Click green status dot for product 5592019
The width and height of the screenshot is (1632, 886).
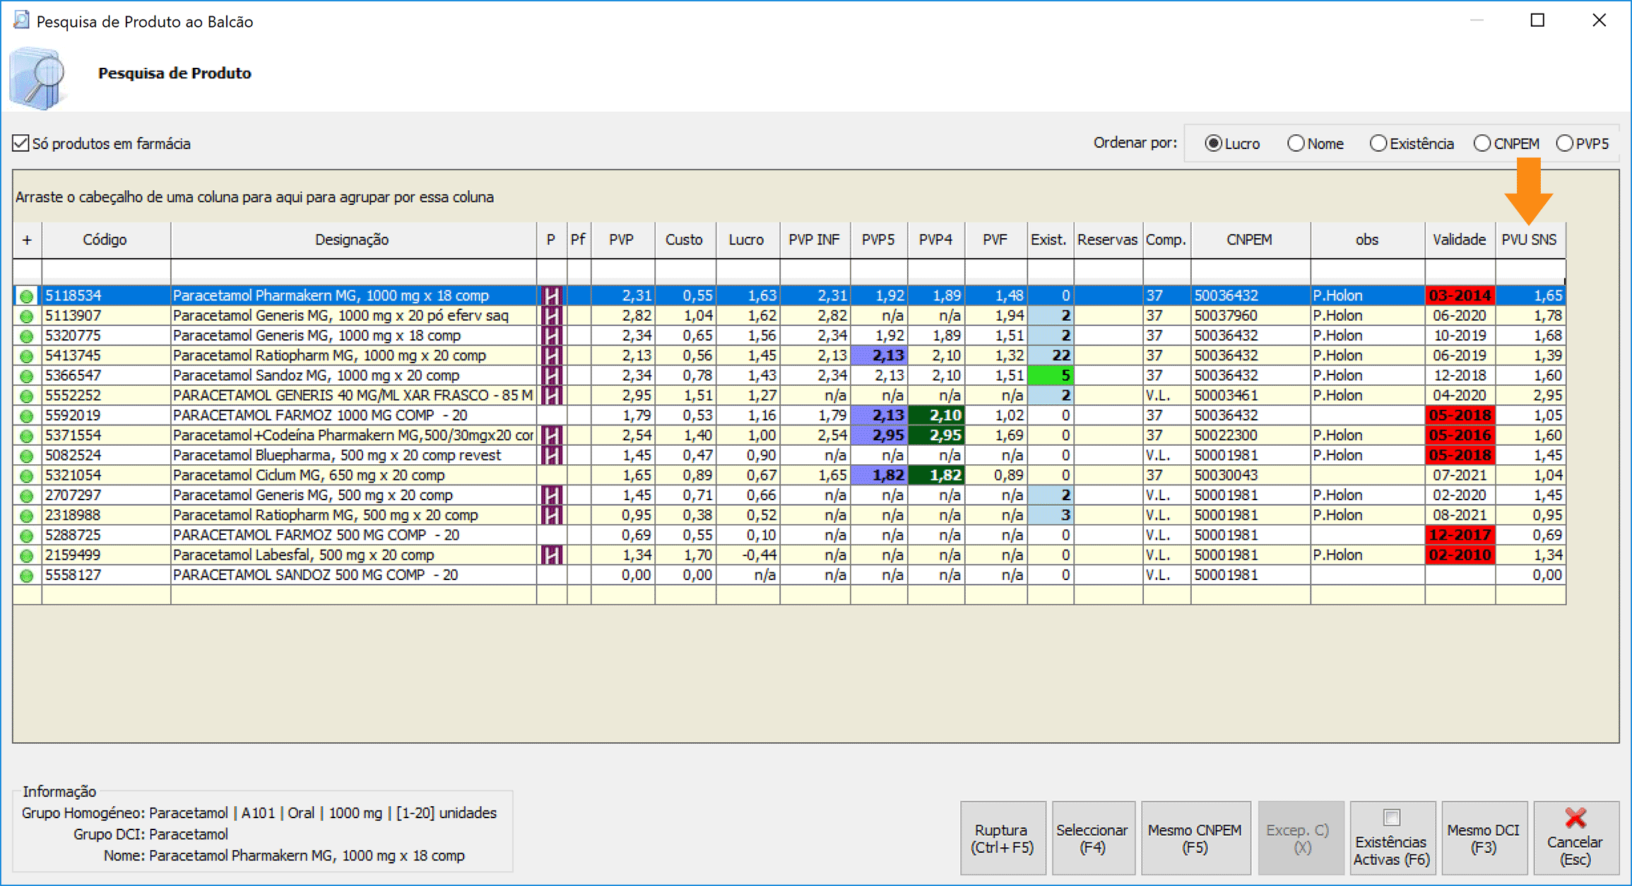coord(27,416)
